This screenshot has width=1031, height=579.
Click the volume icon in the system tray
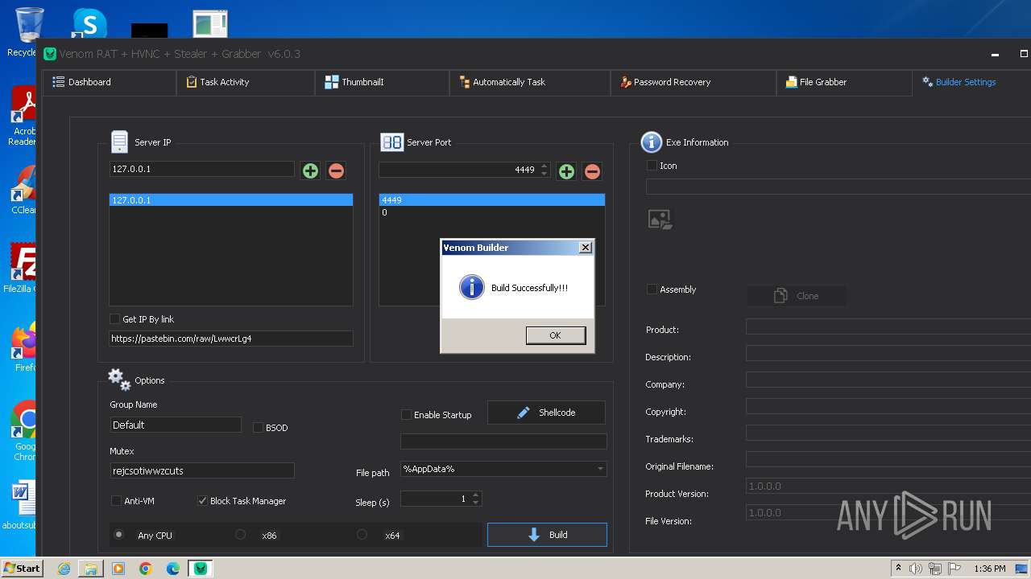click(x=916, y=569)
